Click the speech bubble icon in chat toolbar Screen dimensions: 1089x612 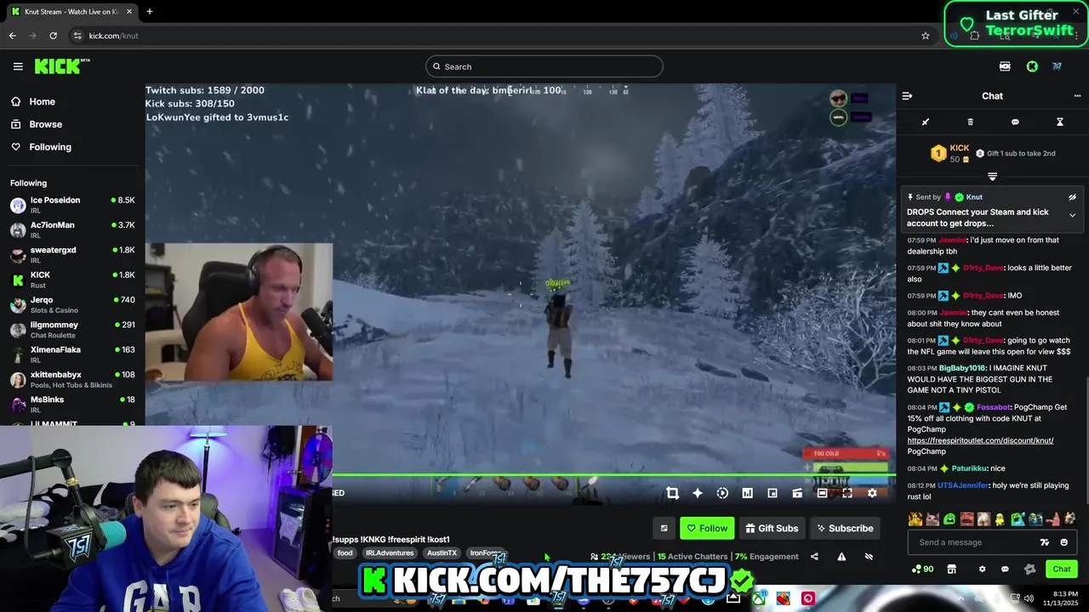click(1015, 122)
